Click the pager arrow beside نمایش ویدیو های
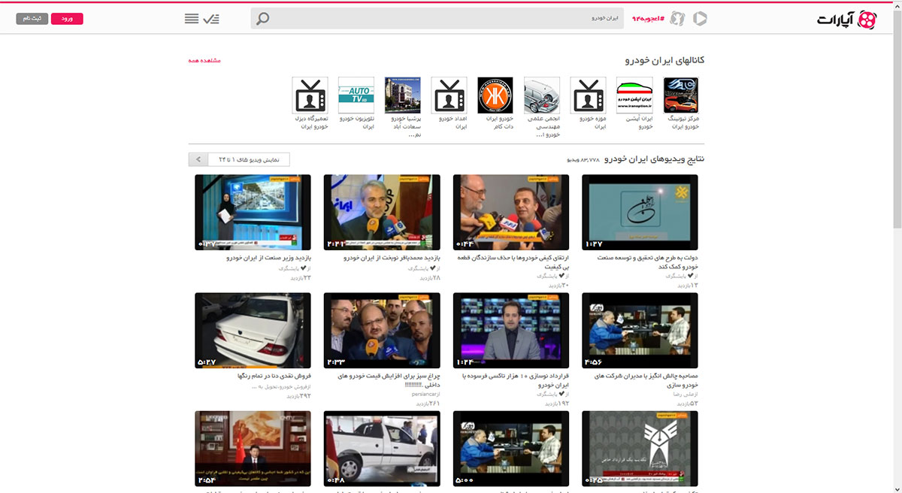Screen dimensions: 902x493 click(198, 159)
